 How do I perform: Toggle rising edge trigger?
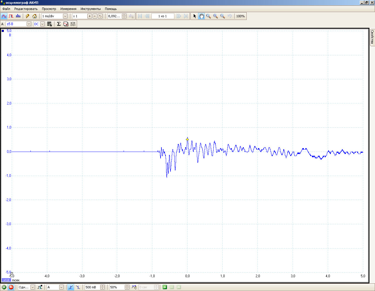(x=71, y=287)
